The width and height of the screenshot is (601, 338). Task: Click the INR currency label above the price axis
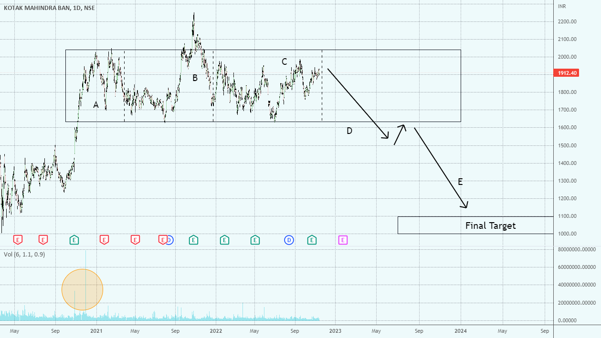coord(562,6)
